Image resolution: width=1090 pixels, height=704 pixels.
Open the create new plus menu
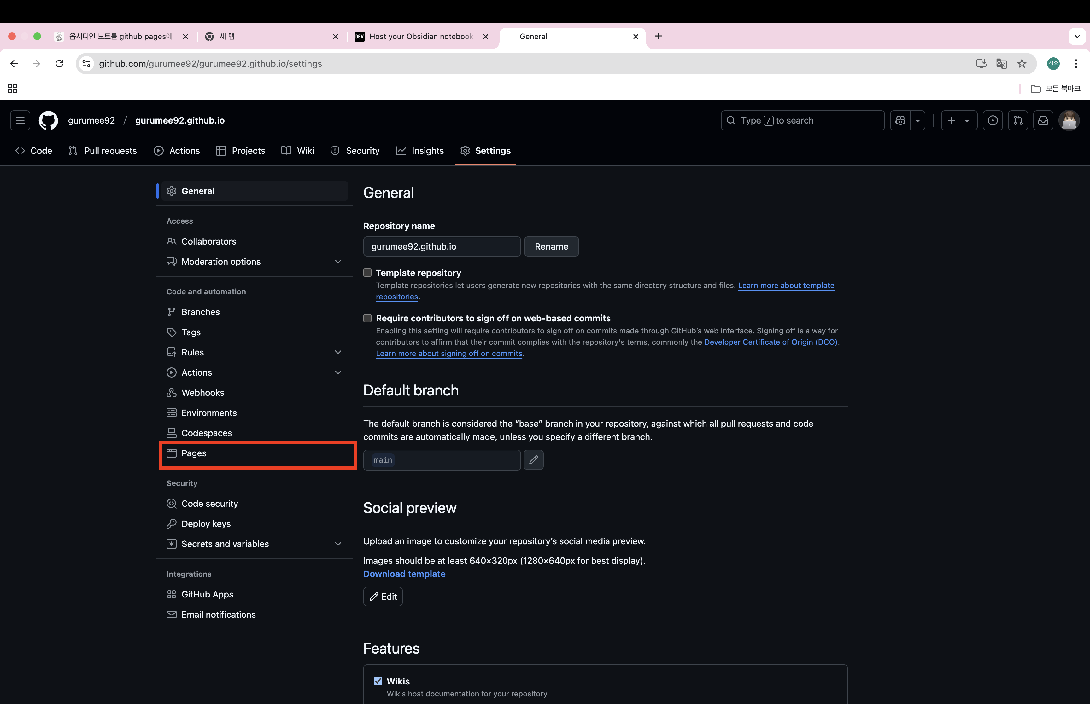click(959, 120)
